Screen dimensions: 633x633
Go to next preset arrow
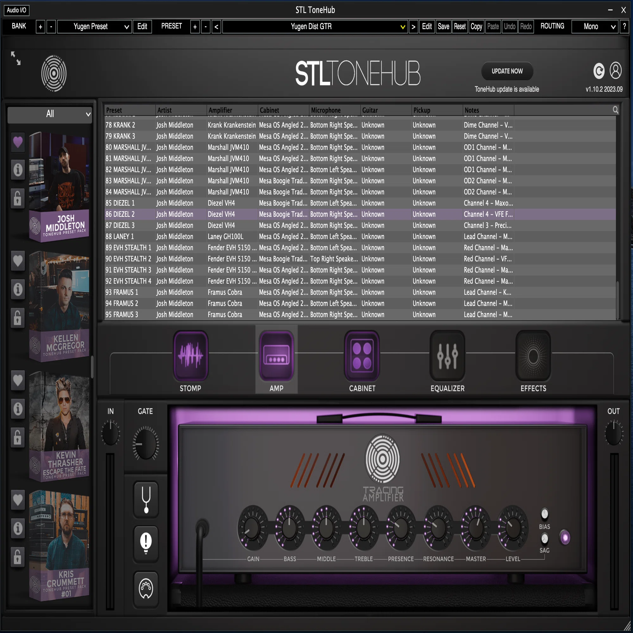tap(413, 27)
